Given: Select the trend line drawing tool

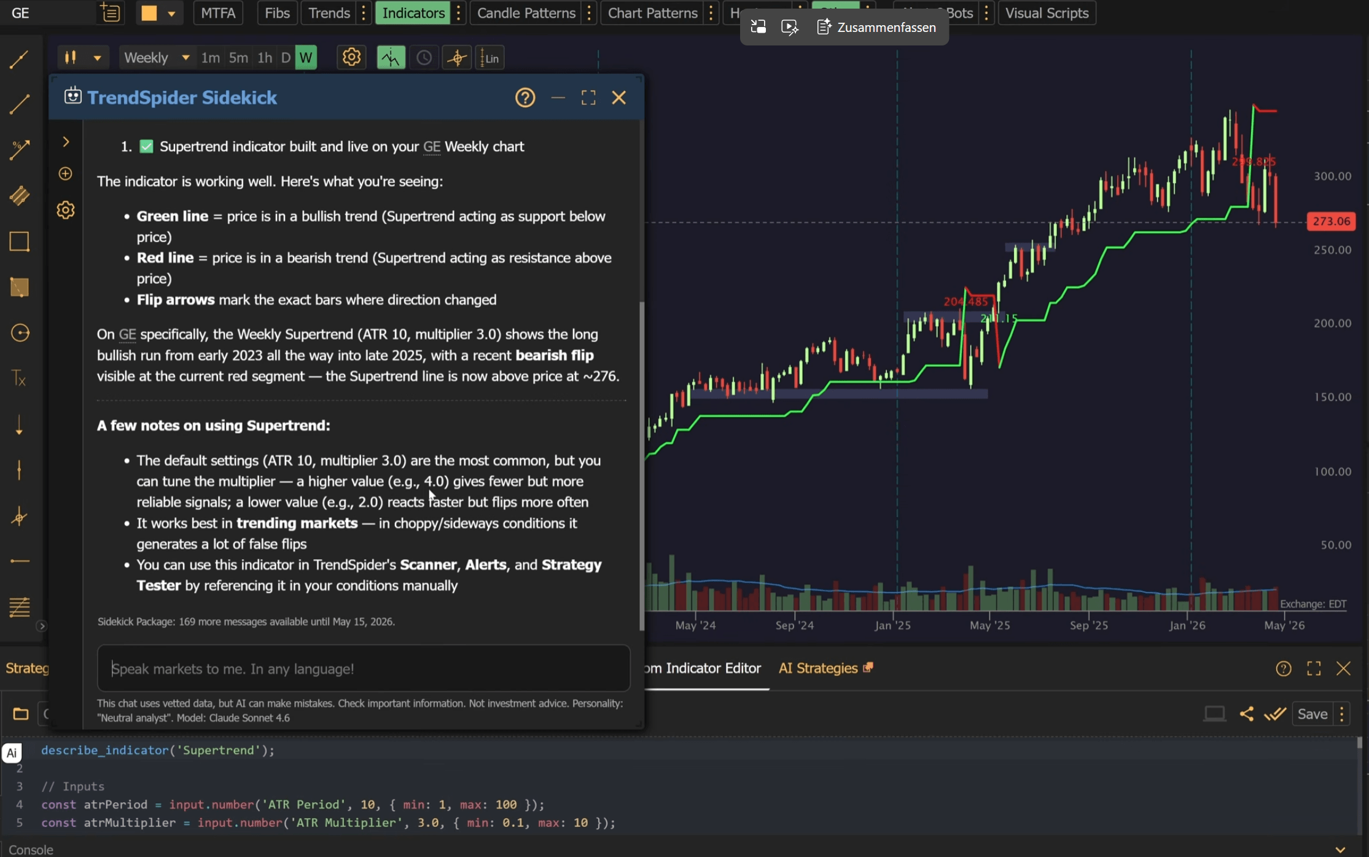Looking at the screenshot, I should [19, 60].
